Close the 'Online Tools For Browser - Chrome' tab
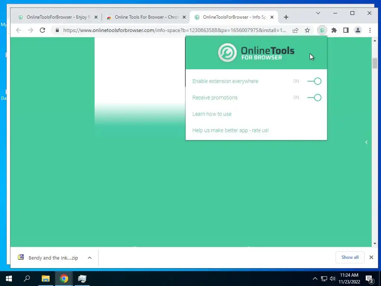 184,17
